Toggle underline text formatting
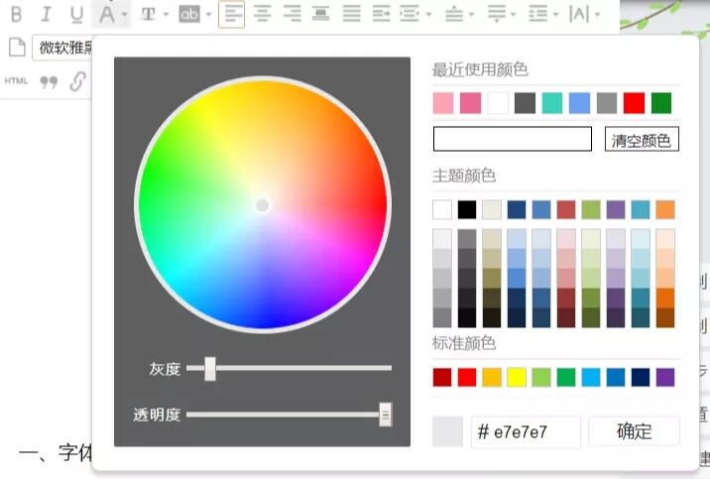The image size is (710, 479). tap(76, 14)
